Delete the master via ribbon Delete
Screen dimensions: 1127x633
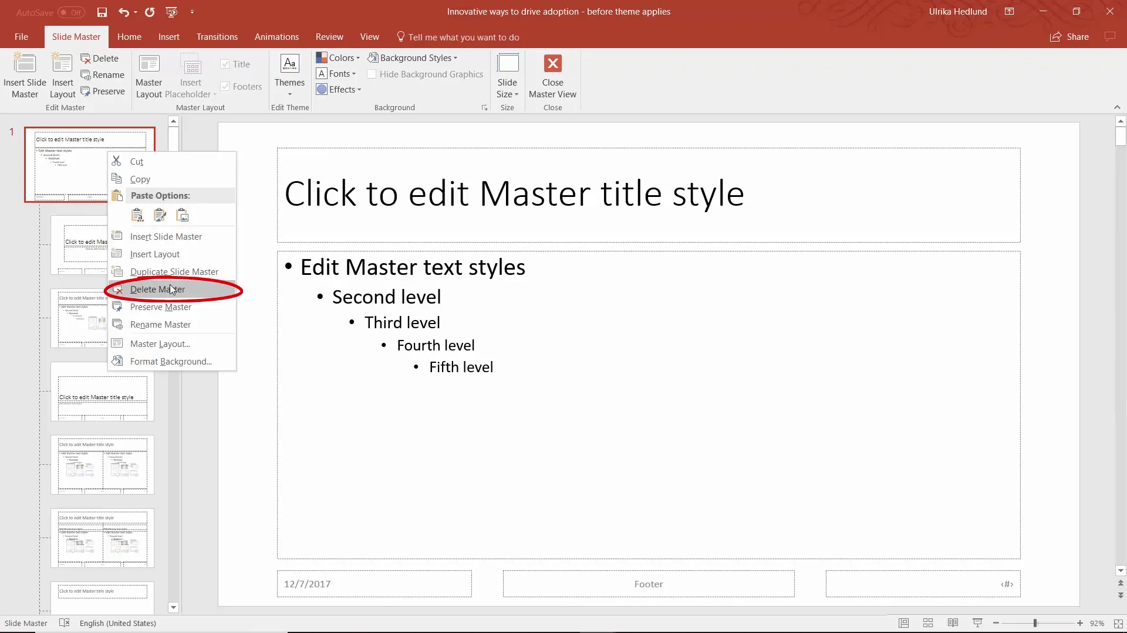point(100,59)
